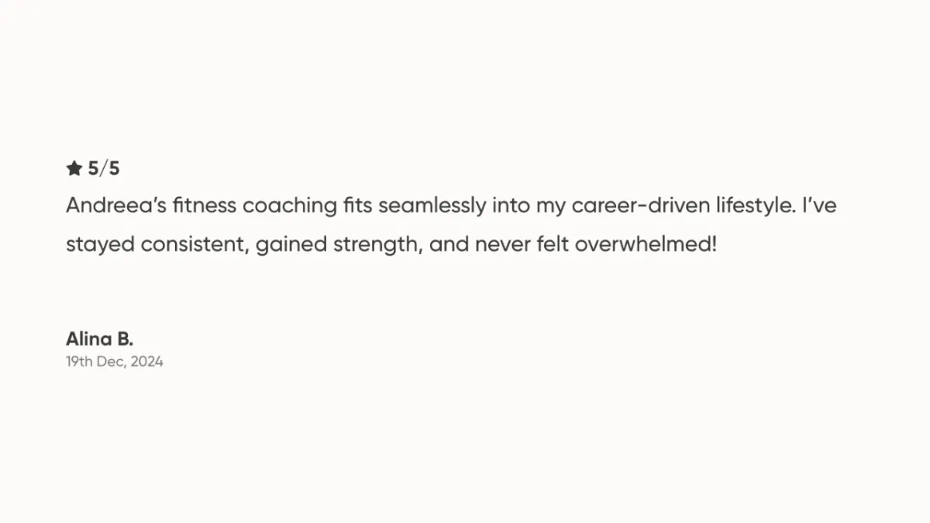Click the word stayed starting the second line
930x523 pixels.
point(101,246)
